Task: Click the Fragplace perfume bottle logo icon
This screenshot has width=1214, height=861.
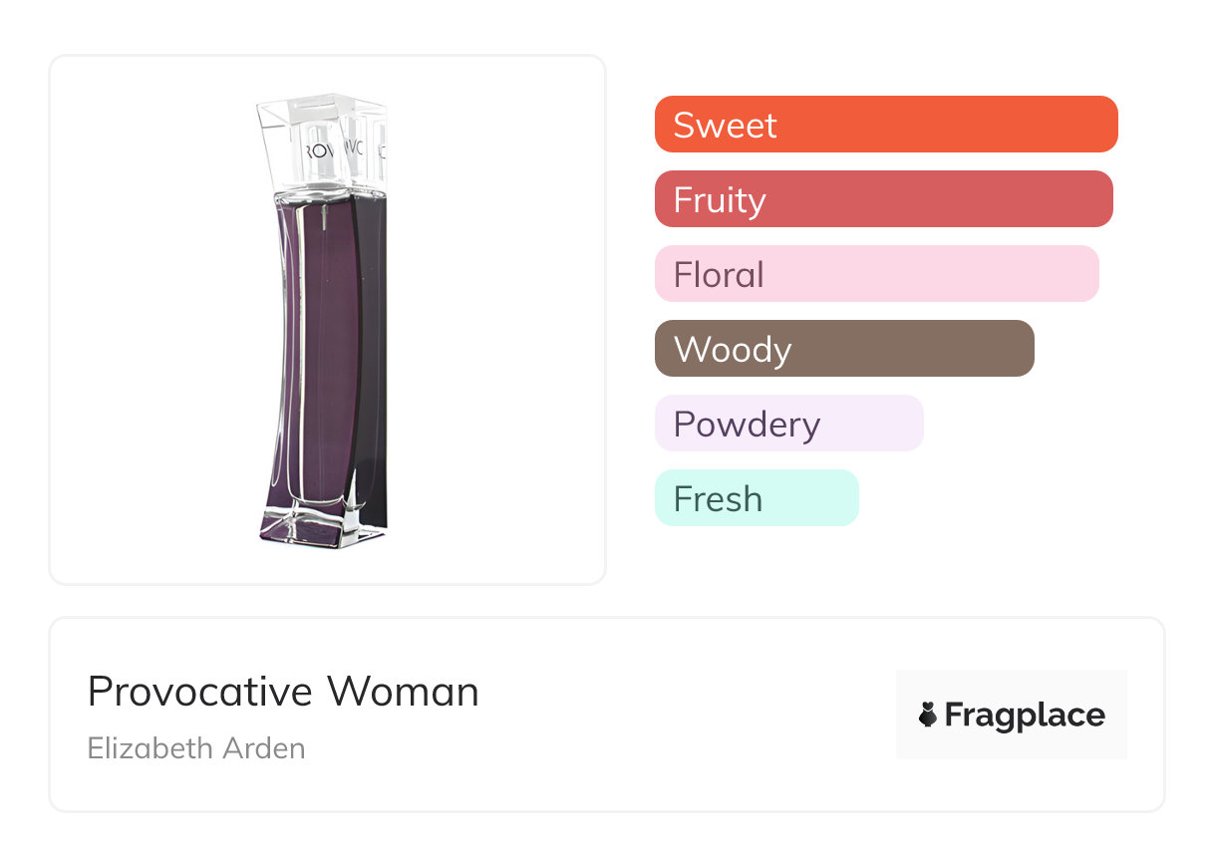Action: pyautogui.click(x=928, y=715)
